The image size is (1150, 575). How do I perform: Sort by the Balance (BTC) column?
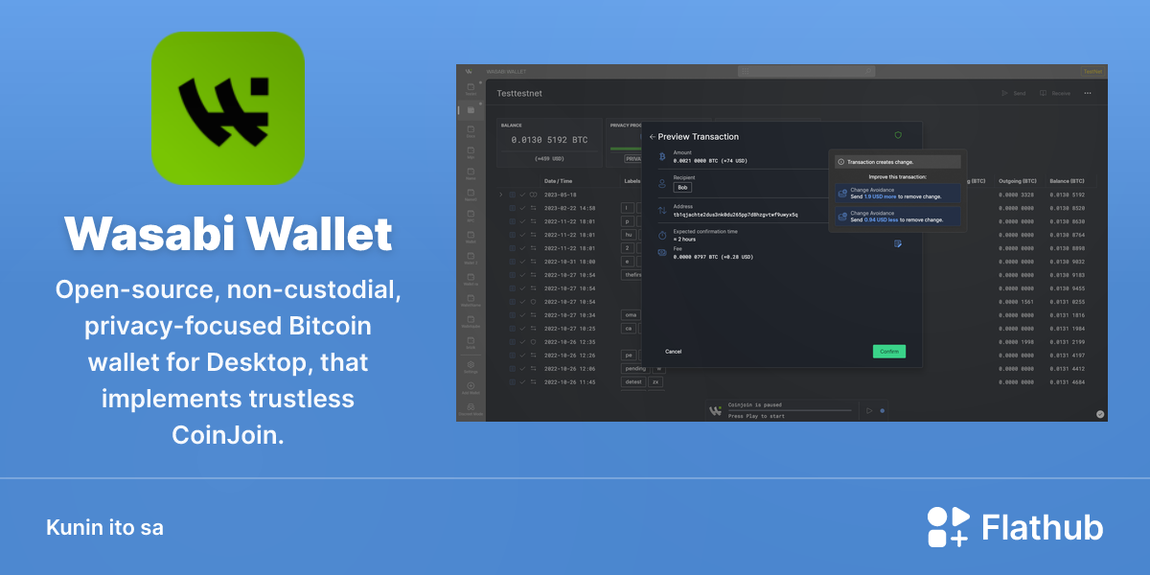point(1067,181)
